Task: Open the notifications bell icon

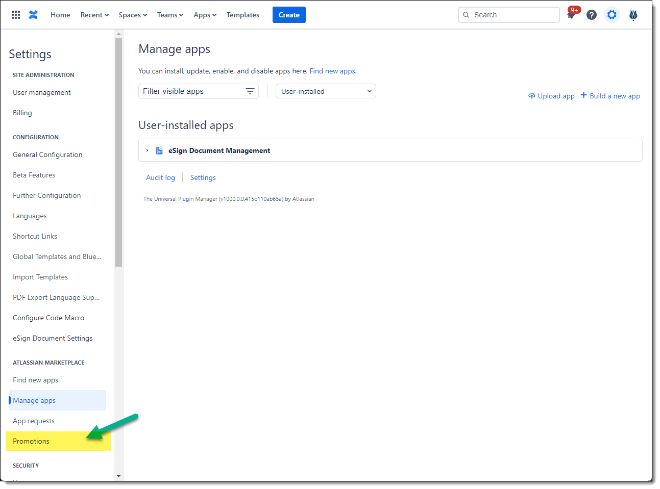Action: [571, 15]
